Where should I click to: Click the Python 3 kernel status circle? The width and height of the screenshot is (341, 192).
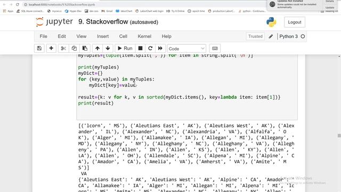303,36
